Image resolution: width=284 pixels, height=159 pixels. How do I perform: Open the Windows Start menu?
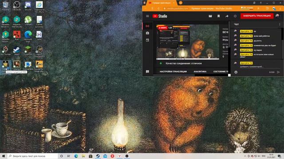click(x=4, y=156)
